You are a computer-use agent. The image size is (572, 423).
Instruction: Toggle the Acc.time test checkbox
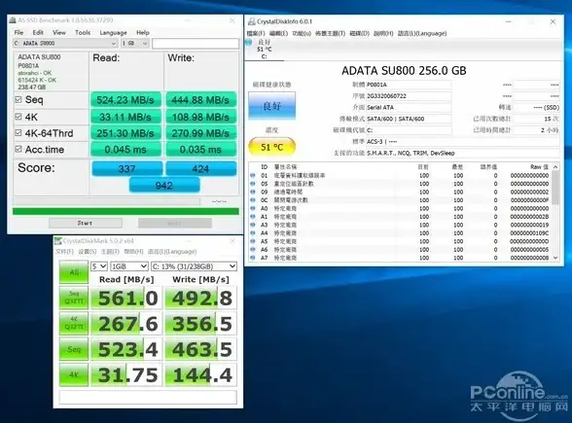[x=18, y=149]
